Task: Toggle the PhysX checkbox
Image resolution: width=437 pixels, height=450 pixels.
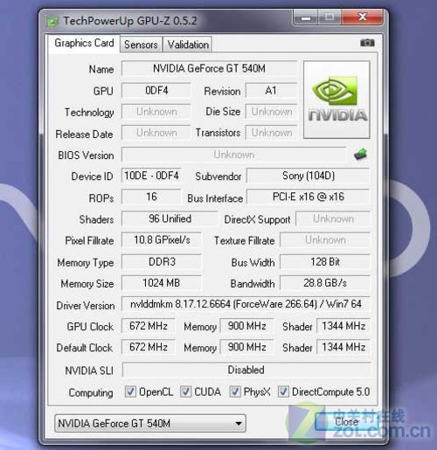Action: click(x=235, y=391)
